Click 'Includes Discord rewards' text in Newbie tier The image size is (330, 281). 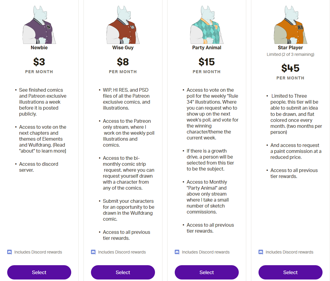[x=38, y=252]
